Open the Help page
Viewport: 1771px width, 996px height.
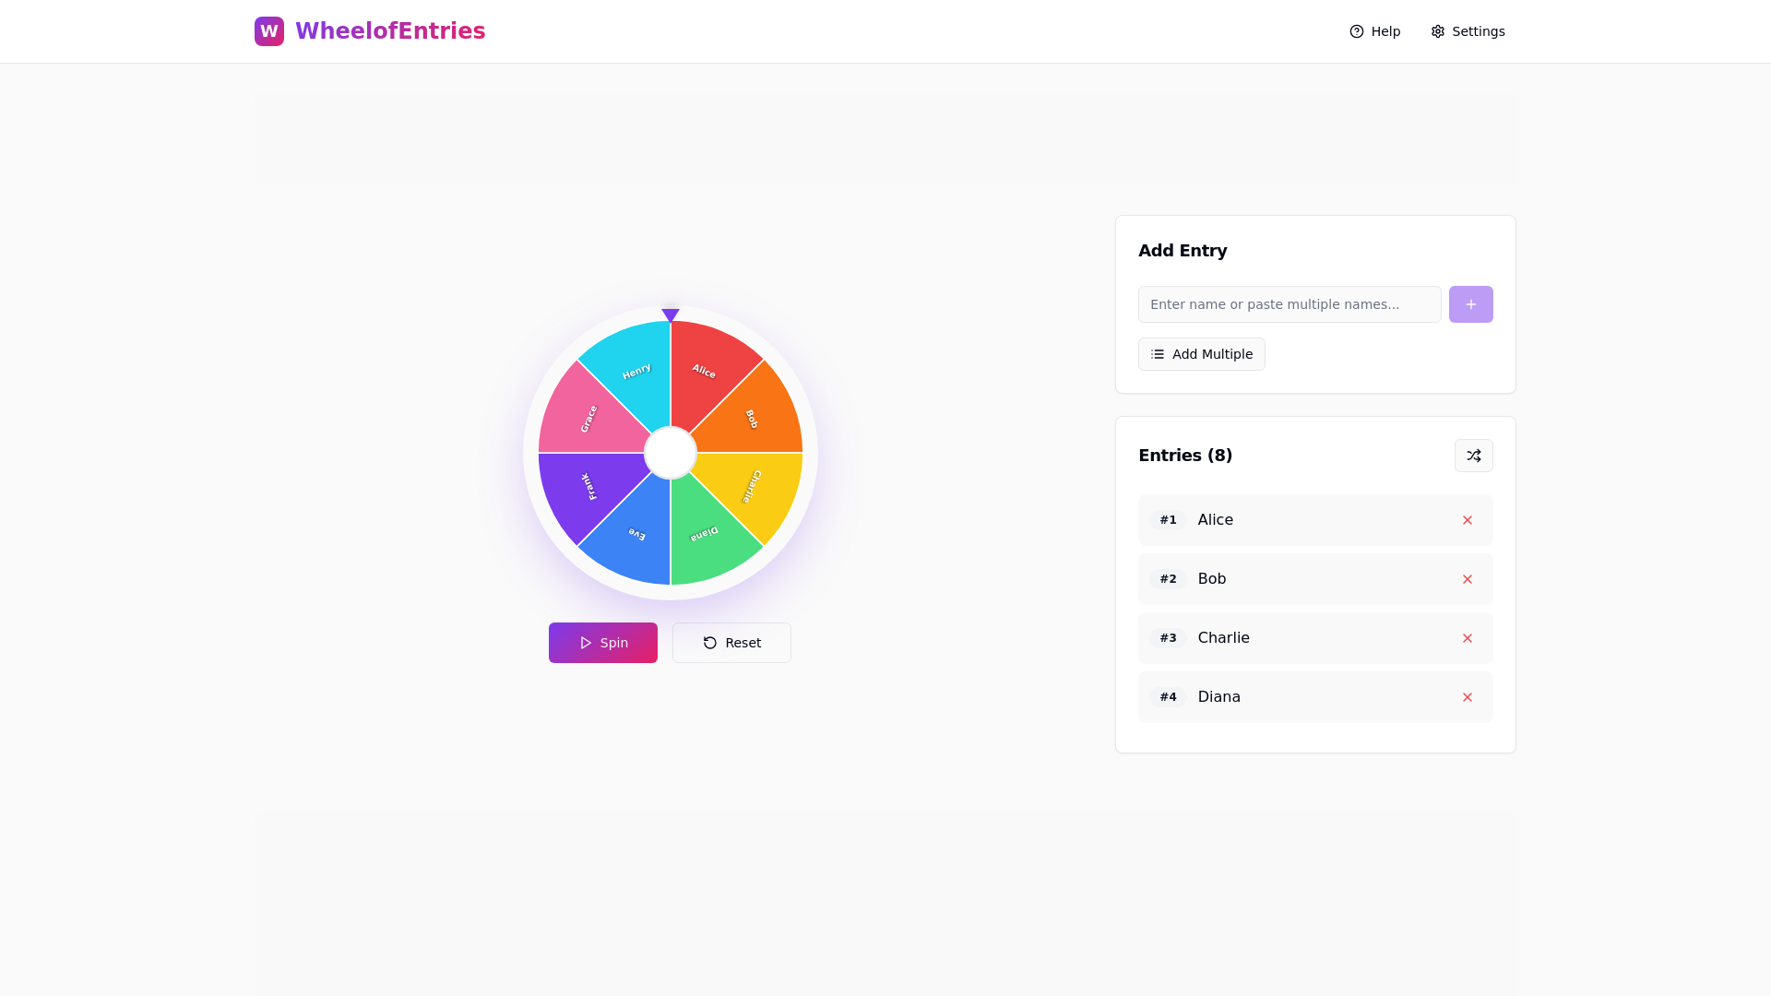1375,31
